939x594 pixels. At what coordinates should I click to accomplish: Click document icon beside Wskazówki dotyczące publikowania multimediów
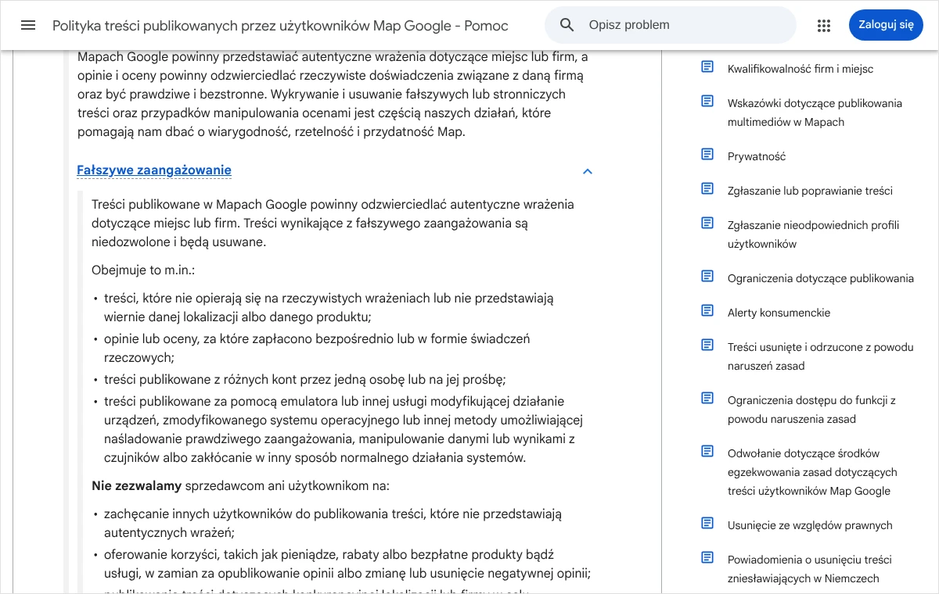[707, 102]
